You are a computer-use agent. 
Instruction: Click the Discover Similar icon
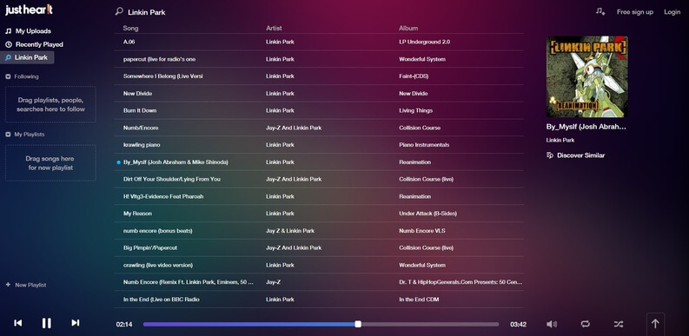point(550,155)
